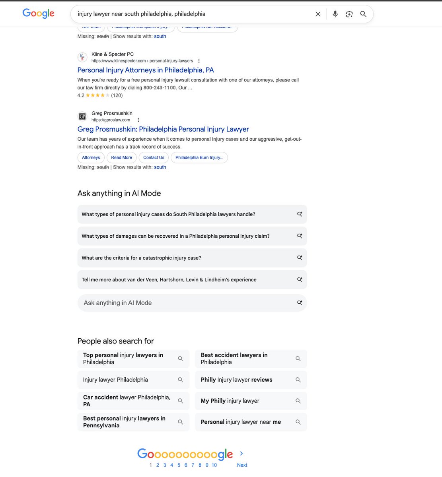Click the Kline & Specter PC site name
This screenshot has width=442, height=477.
(x=113, y=54)
